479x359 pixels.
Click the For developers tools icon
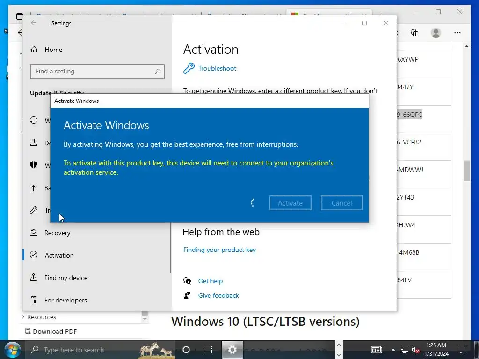(x=34, y=300)
